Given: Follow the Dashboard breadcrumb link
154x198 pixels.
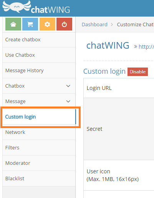Looking at the screenshot, I should pyautogui.click(x=94, y=24).
